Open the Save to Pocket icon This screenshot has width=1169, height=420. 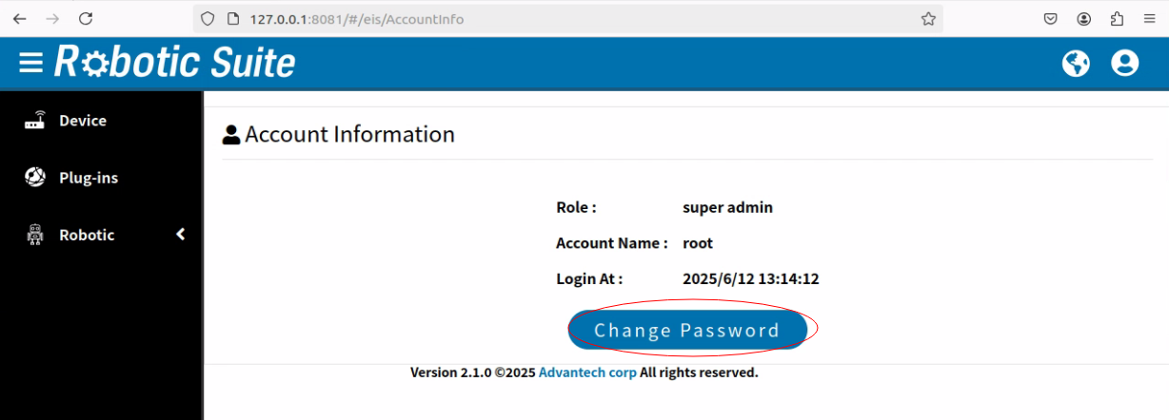point(1051,19)
